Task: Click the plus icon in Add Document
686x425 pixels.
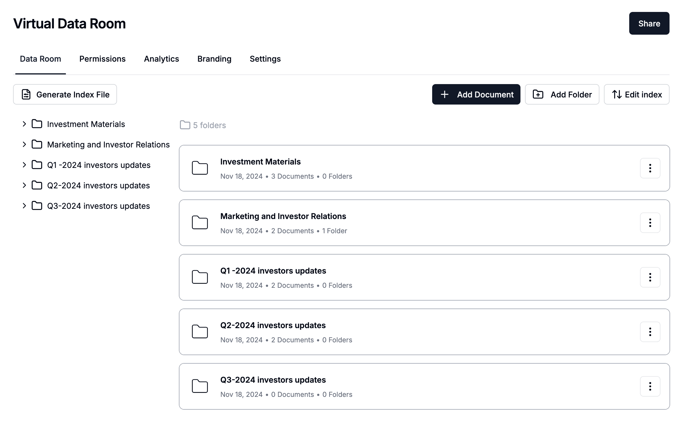Action: (x=445, y=94)
